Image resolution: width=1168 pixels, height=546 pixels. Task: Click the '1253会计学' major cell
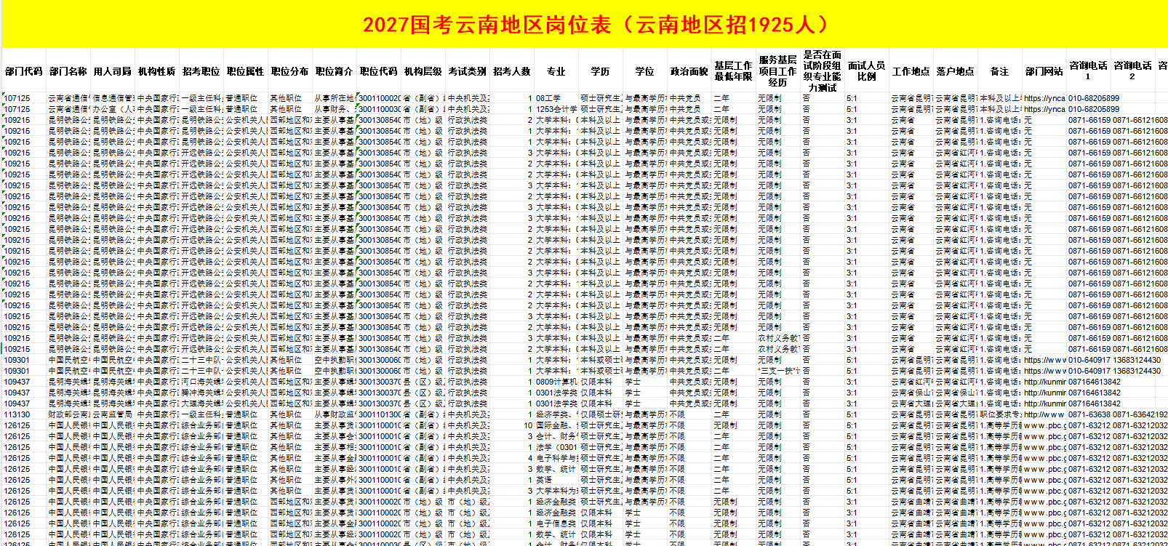[x=556, y=109]
